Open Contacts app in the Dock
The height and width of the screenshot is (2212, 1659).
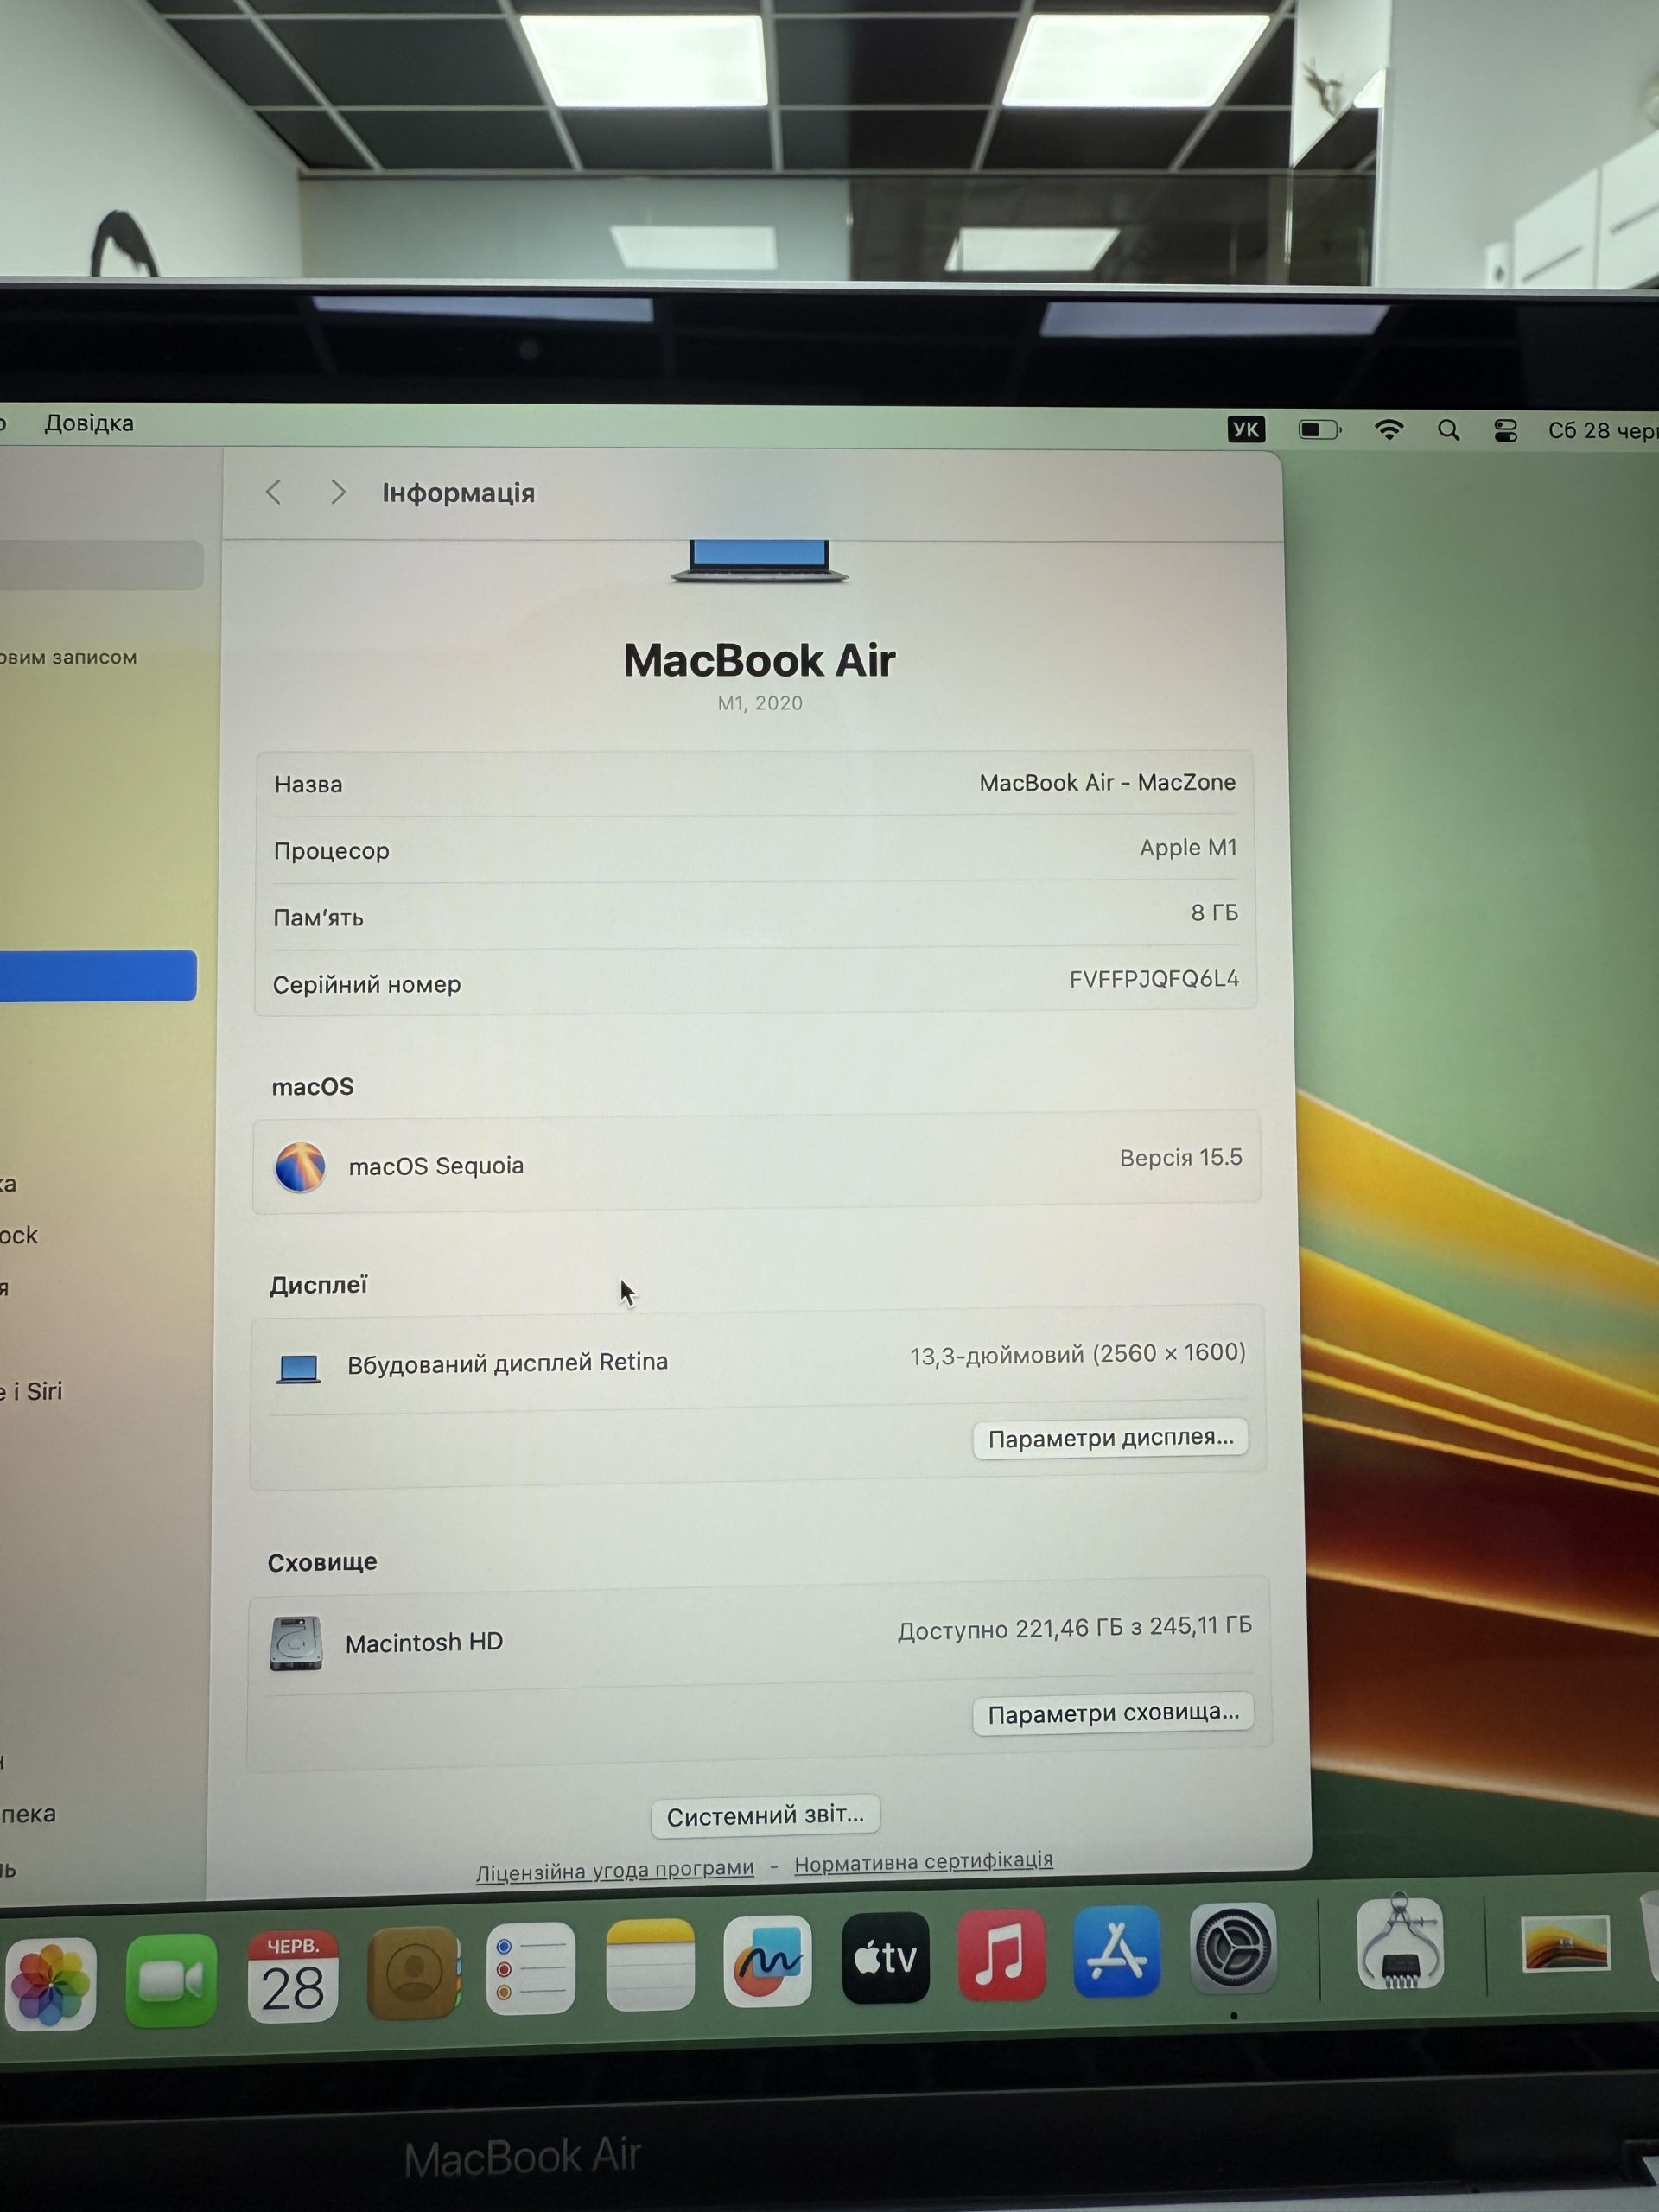pyautogui.click(x=413, y=1972)
